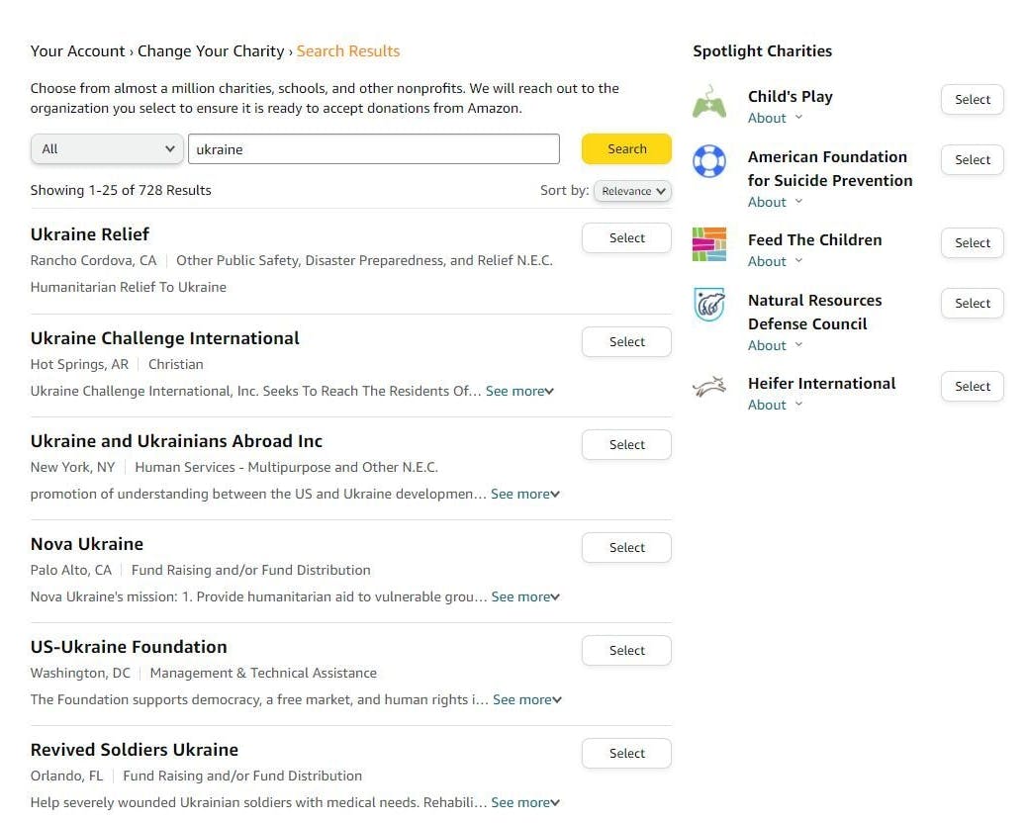This screenshot has width=1027, height=823.
Task: Click the Feed The Children colorful logo
Action: click(709, 244)
